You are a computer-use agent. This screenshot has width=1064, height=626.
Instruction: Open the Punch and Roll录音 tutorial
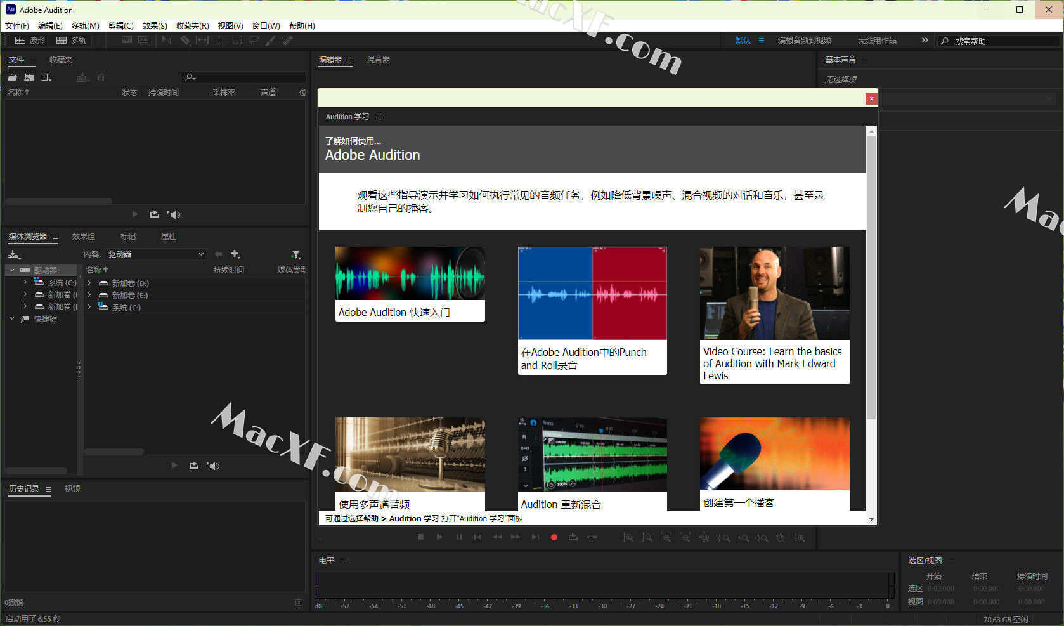(x=592, y=311)
